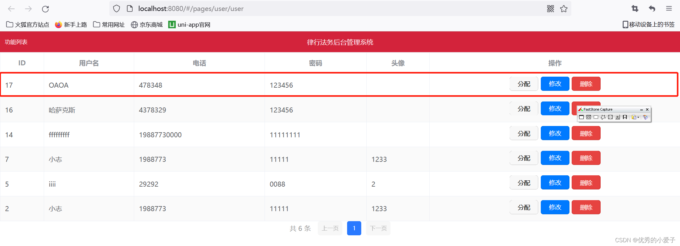Viewport: 680px width, 246px height.
Task: Click 分配 for user fffffffff
Action: (x=524, y=133)
